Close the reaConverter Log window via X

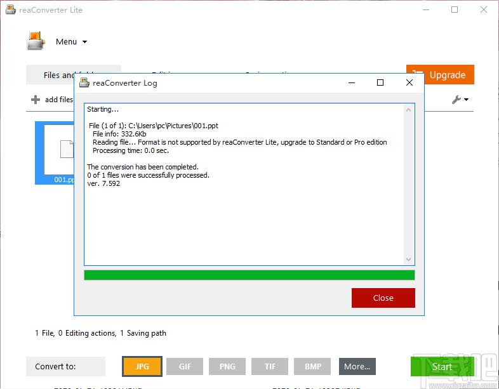click(409, 82)
